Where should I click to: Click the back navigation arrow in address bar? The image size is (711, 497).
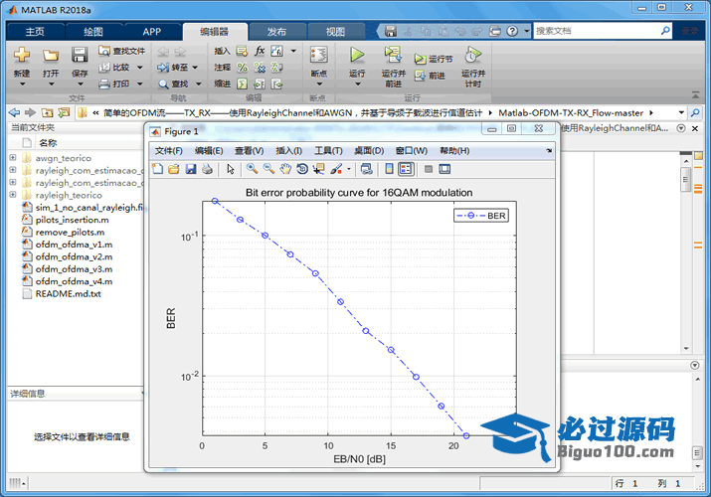tap(15, 112)
